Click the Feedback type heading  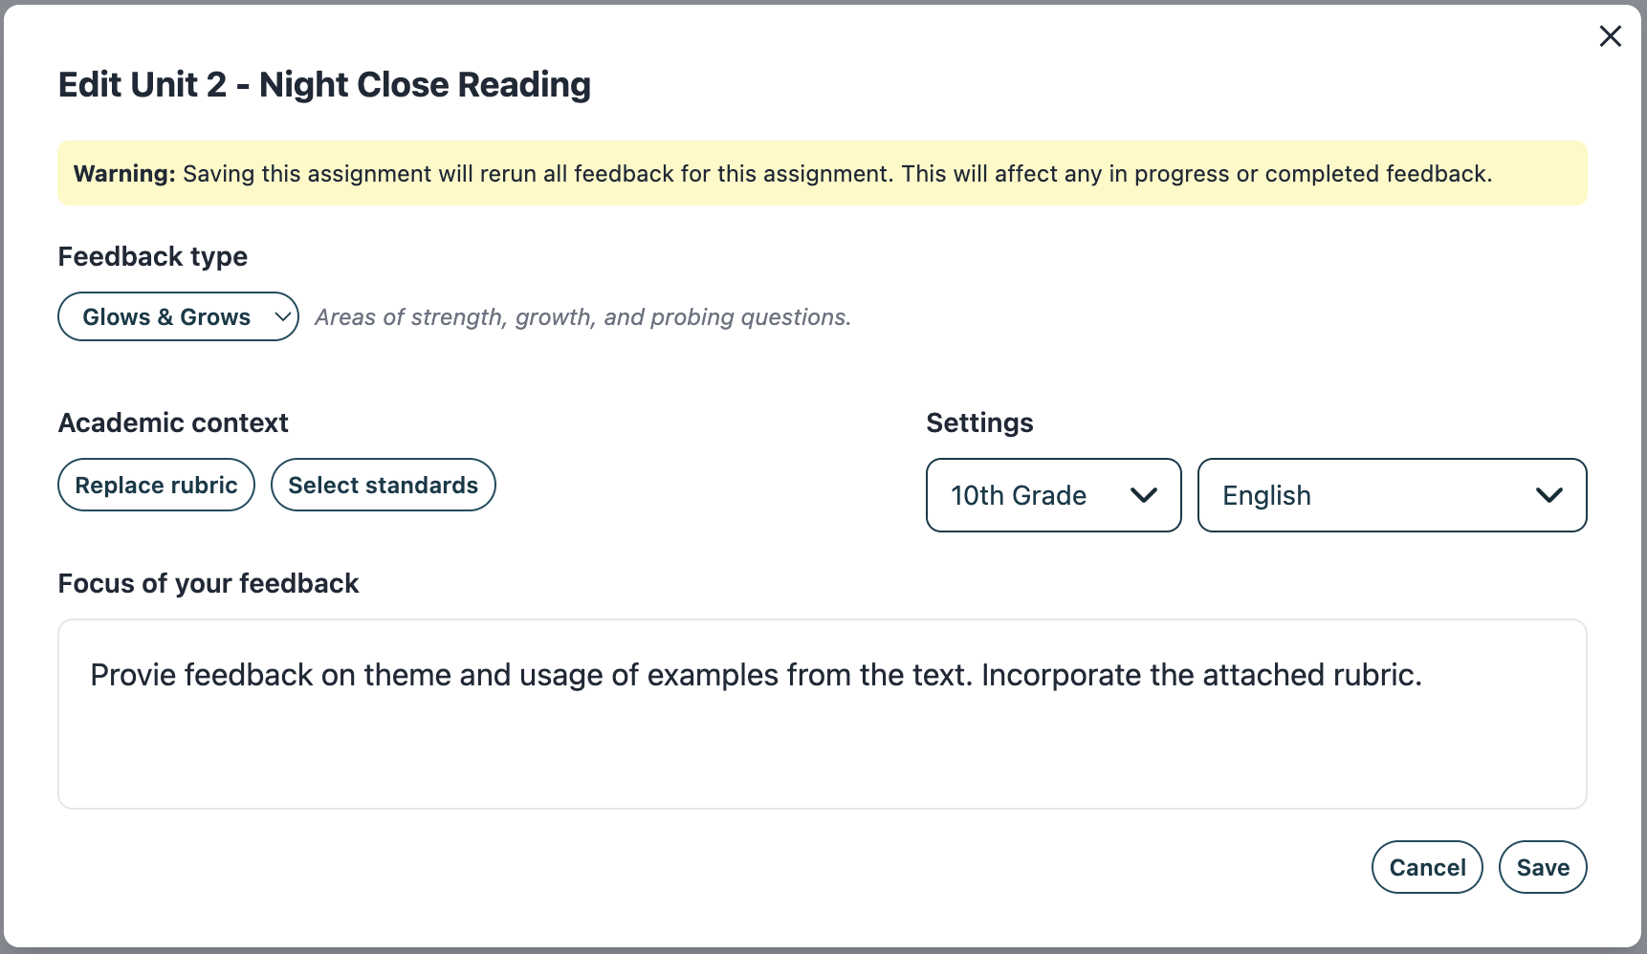tap(153, 256)
